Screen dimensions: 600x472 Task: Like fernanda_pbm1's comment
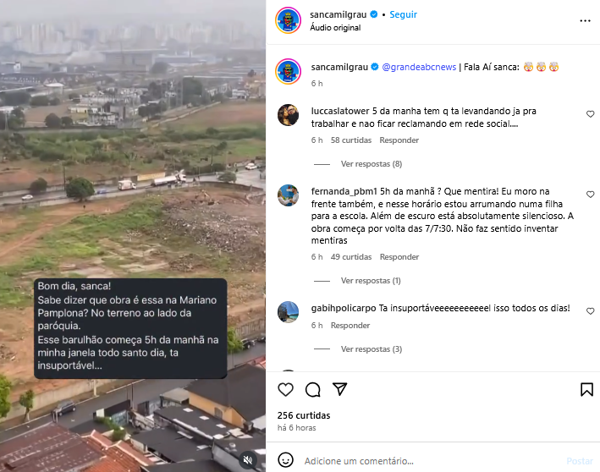[590, 195]
